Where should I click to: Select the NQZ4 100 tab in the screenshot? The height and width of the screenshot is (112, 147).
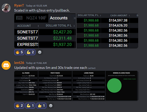click(36, 18)
